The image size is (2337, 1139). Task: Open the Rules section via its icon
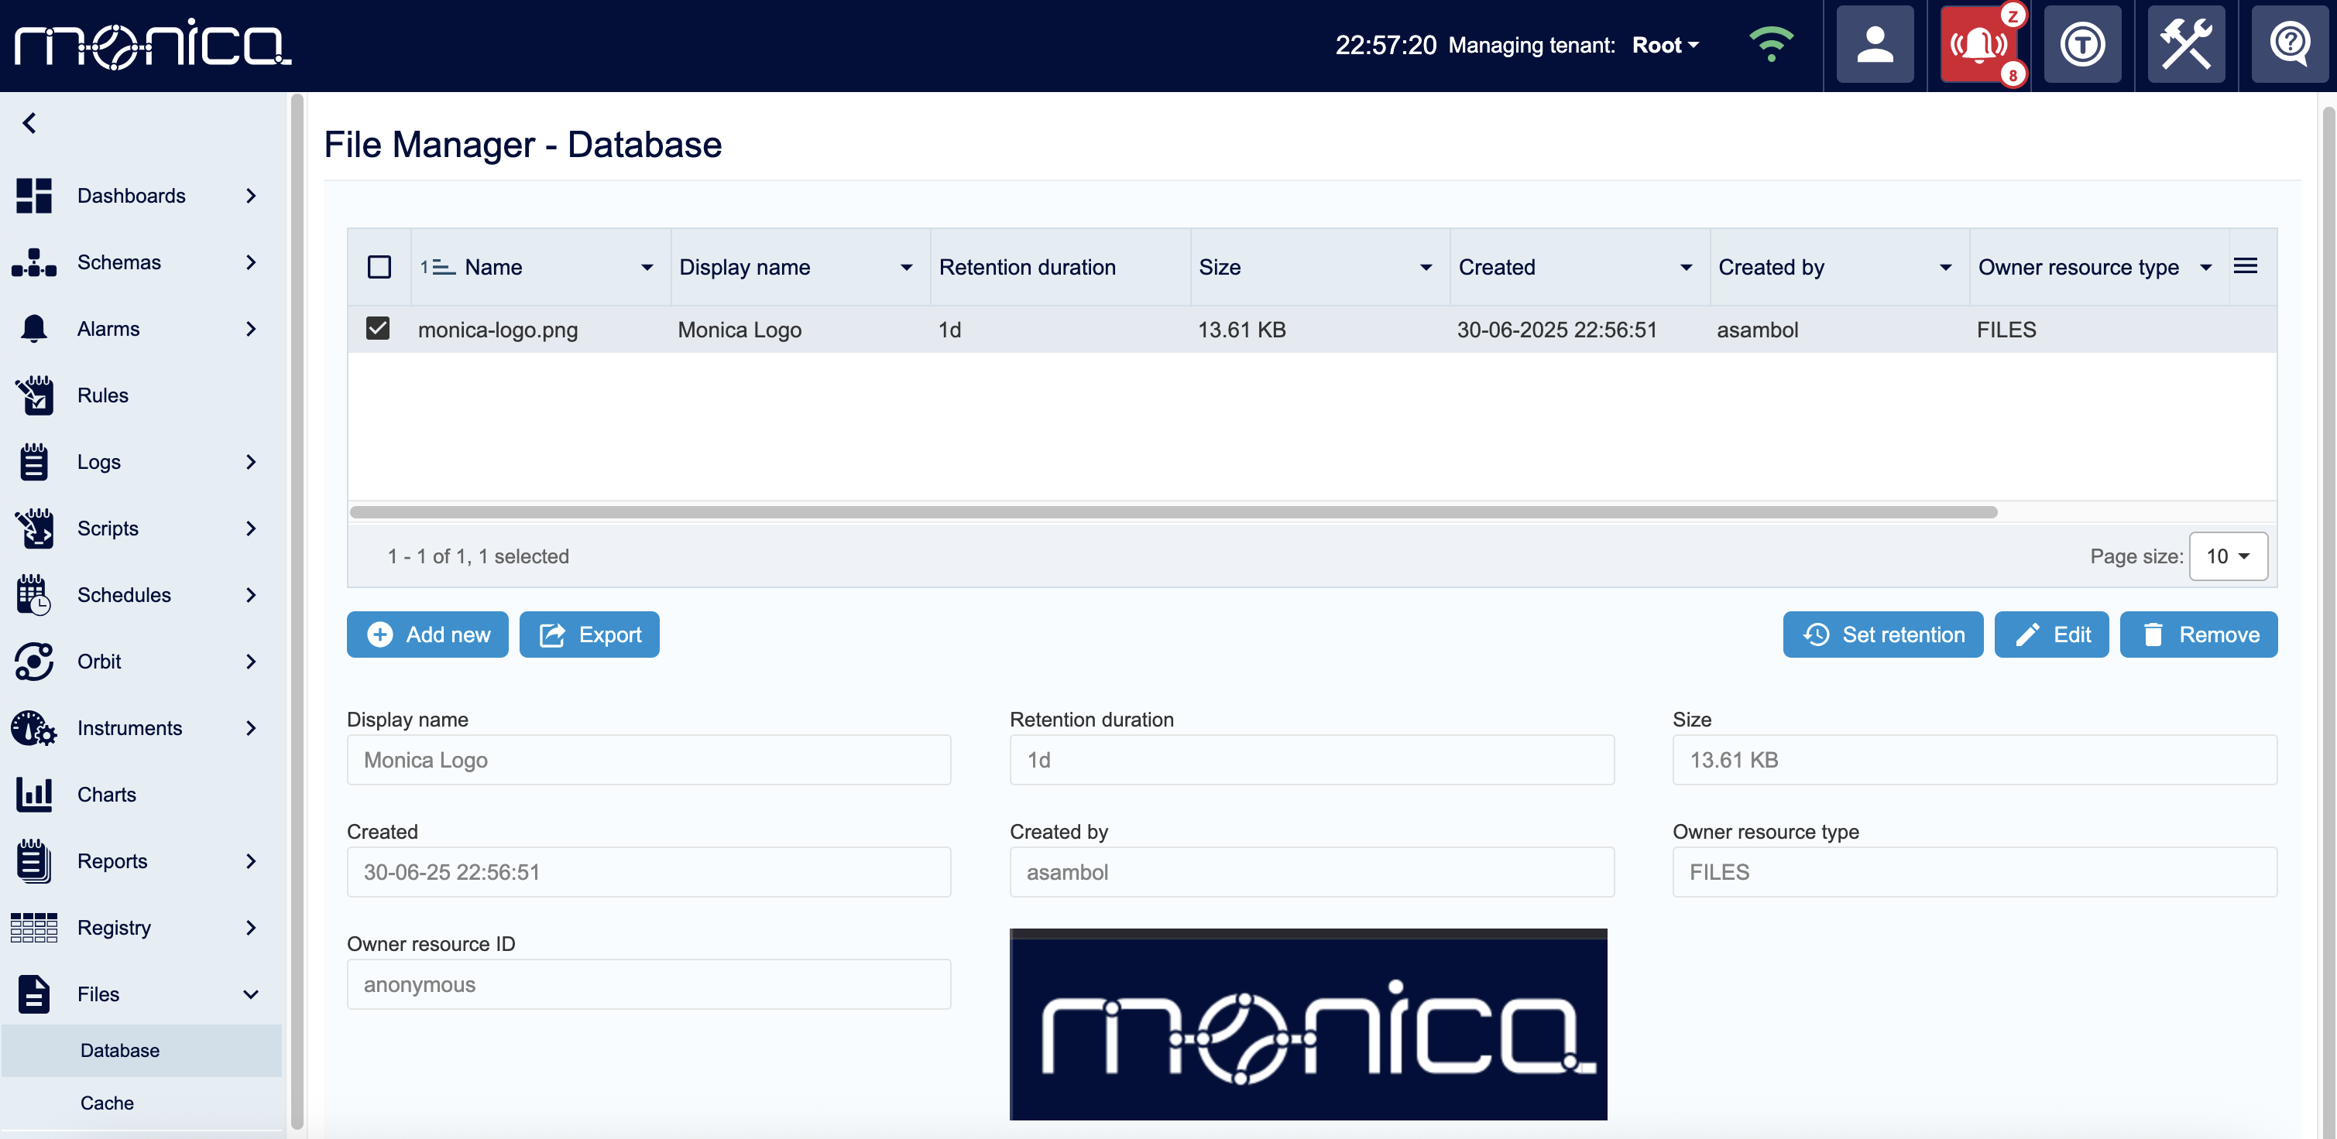point(33,395)
